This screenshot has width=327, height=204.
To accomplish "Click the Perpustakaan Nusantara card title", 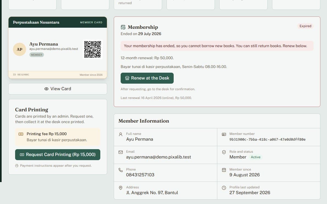I will click(x=36, y=22).
